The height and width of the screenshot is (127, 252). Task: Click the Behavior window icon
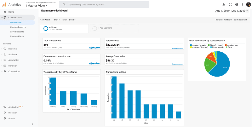tap(5, 66)
